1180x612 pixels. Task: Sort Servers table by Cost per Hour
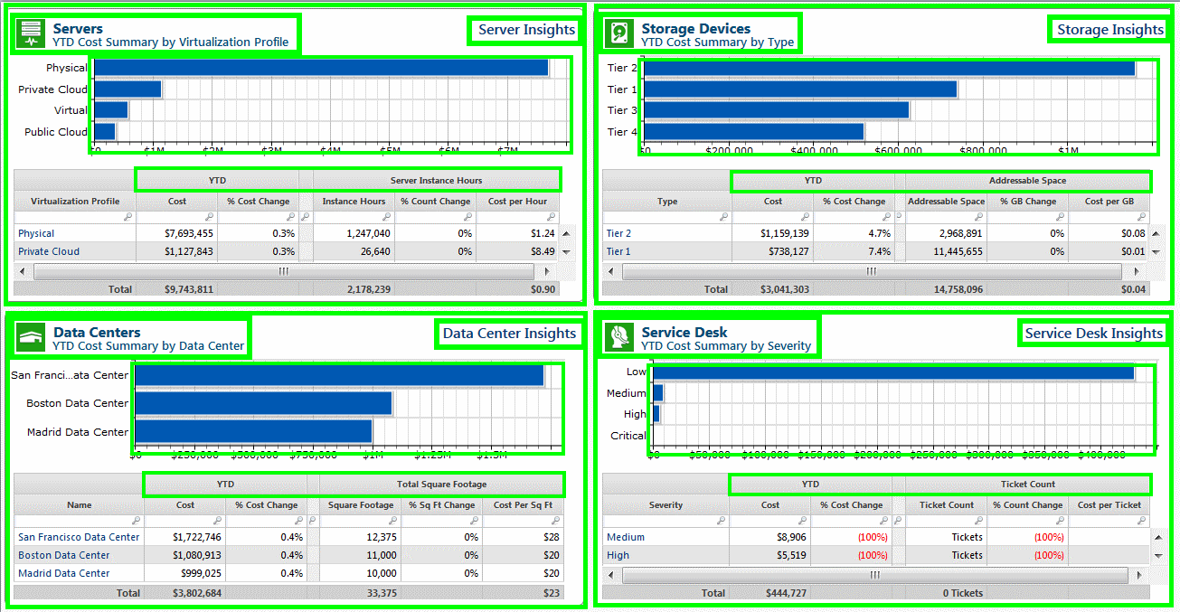click(517, 202)
